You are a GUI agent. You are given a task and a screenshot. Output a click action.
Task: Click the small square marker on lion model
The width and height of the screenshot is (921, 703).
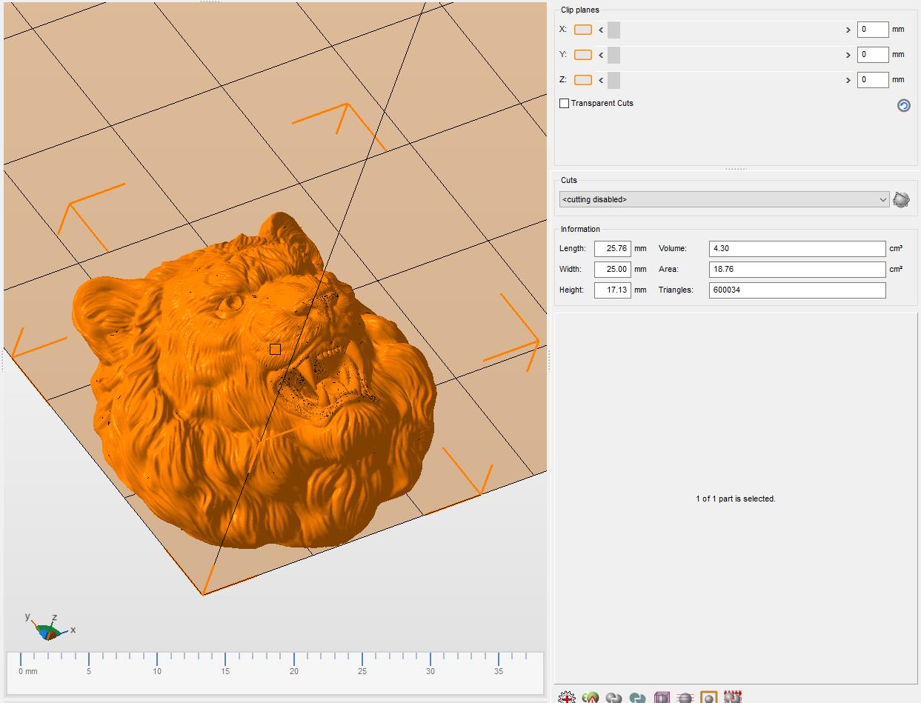coord(275,349)
